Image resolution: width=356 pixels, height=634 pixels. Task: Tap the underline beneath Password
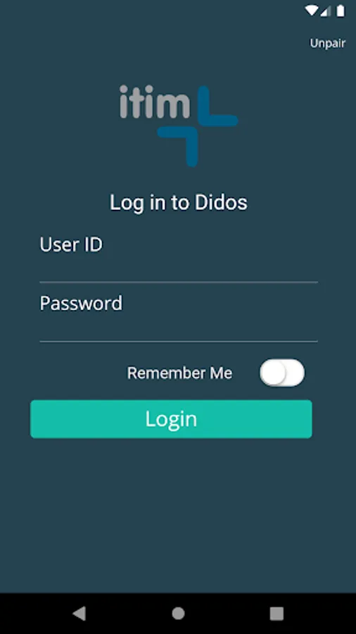point(179,342)
